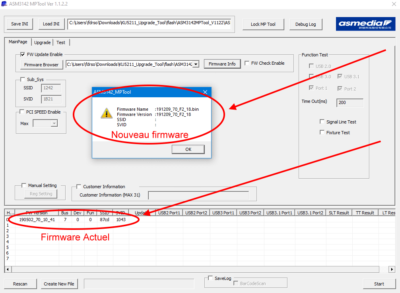This screenshot has width=400, height=293.
Task: Click the 87cd SSID cell
Action: click(104, 220)
